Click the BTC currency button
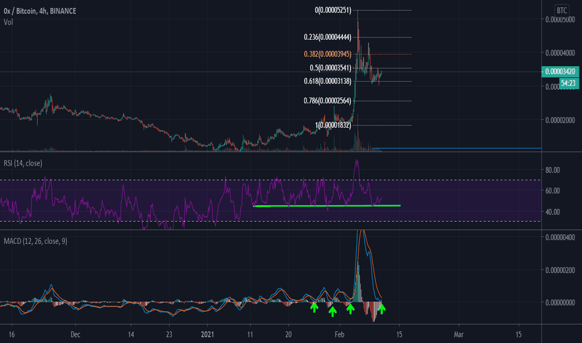The height and width of the screenshot is (343, 582). tap(561, 11)
